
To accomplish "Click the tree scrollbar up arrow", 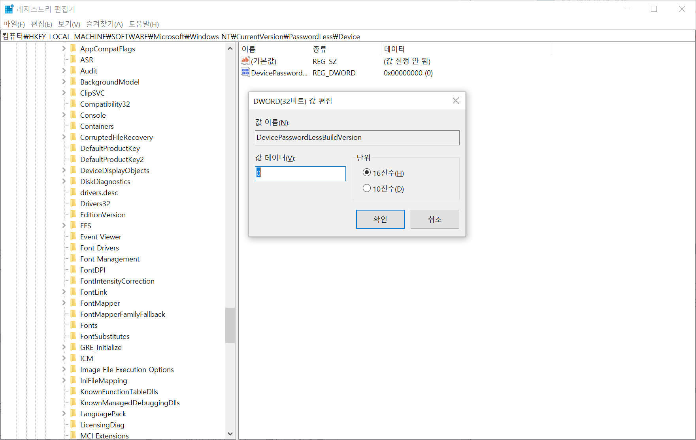I will click(230, 48).
